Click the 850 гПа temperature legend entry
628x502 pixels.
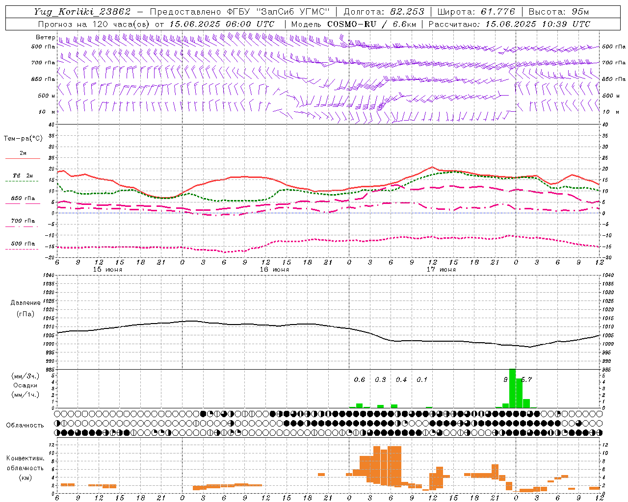(x=23, y=198)
